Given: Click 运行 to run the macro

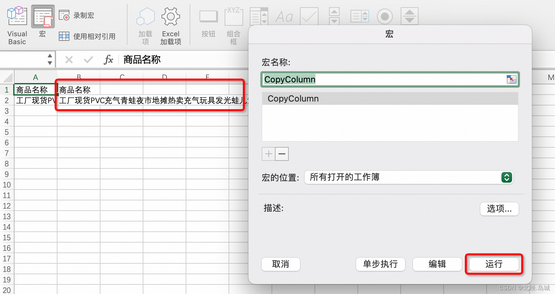Looking at the screenshot, I should pos(494,264).
